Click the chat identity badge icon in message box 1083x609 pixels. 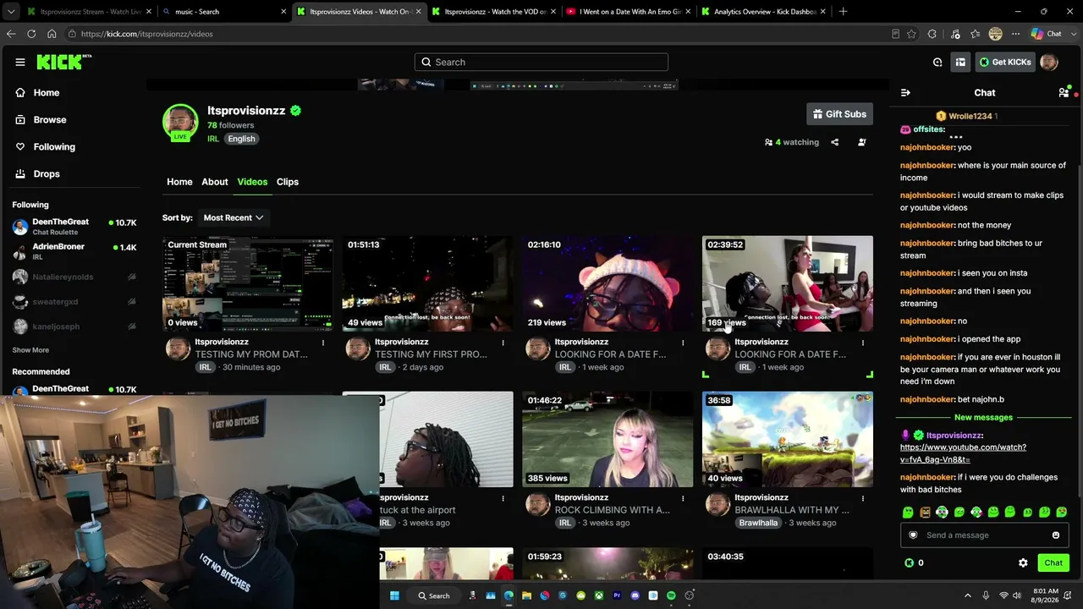tap(913, 535)
